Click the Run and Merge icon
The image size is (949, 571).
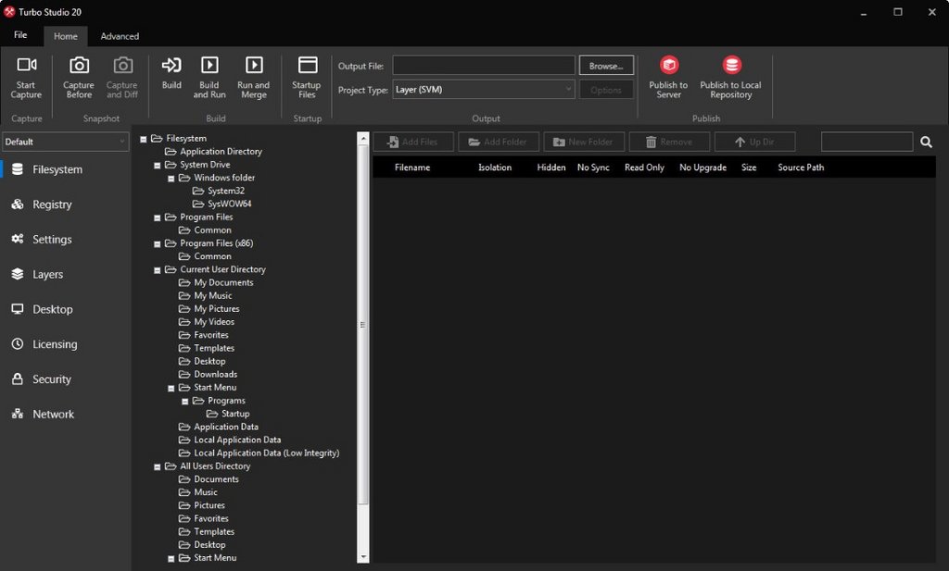(254, 65)
